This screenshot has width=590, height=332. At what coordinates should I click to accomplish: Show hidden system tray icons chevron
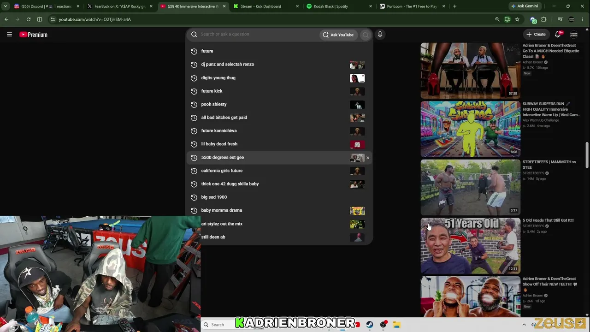coord(524,325)
